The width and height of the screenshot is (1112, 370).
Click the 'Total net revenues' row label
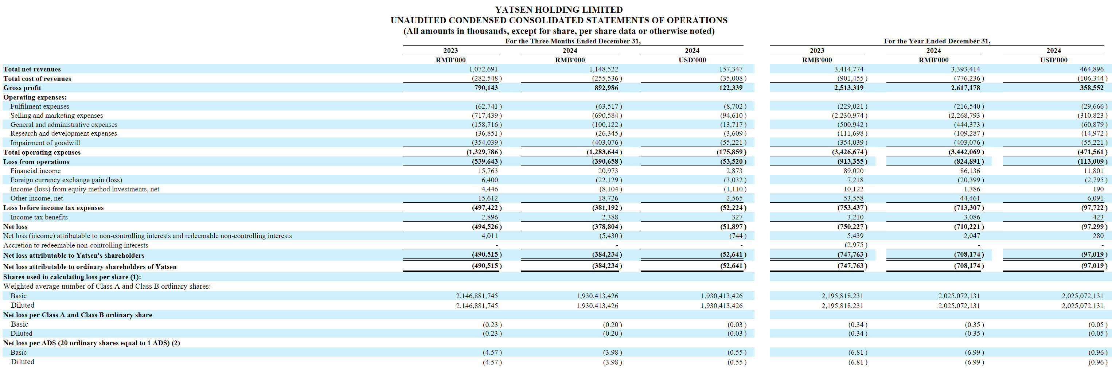(32, 69)
